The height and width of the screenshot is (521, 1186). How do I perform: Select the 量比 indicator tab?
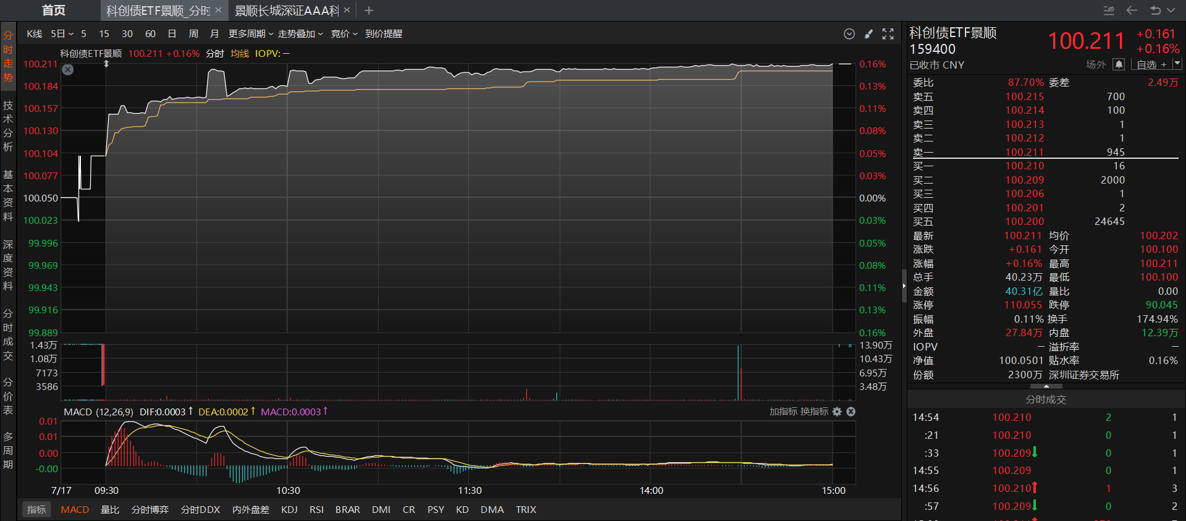pyautogui.click(x=110, y=510)
